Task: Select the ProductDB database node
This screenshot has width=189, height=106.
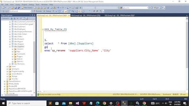Action: point(13,86)
